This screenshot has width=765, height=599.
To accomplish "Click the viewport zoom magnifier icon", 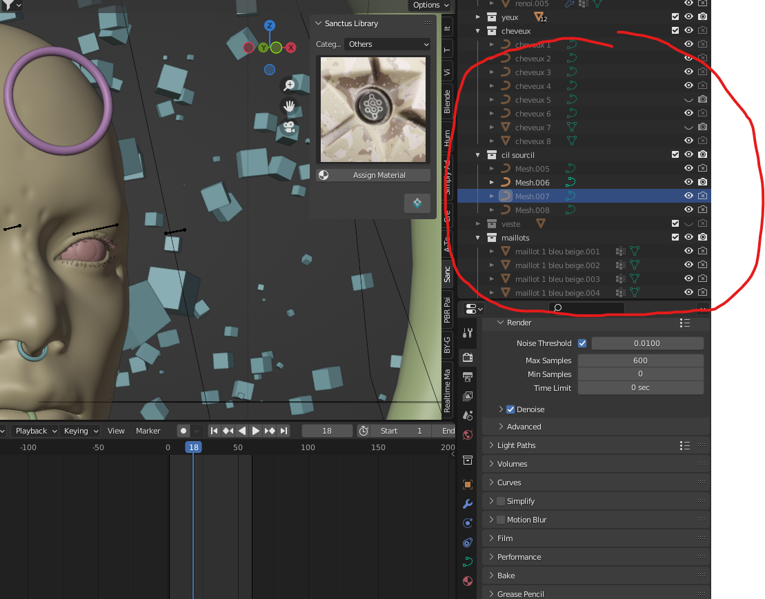I will pos(289,85).
